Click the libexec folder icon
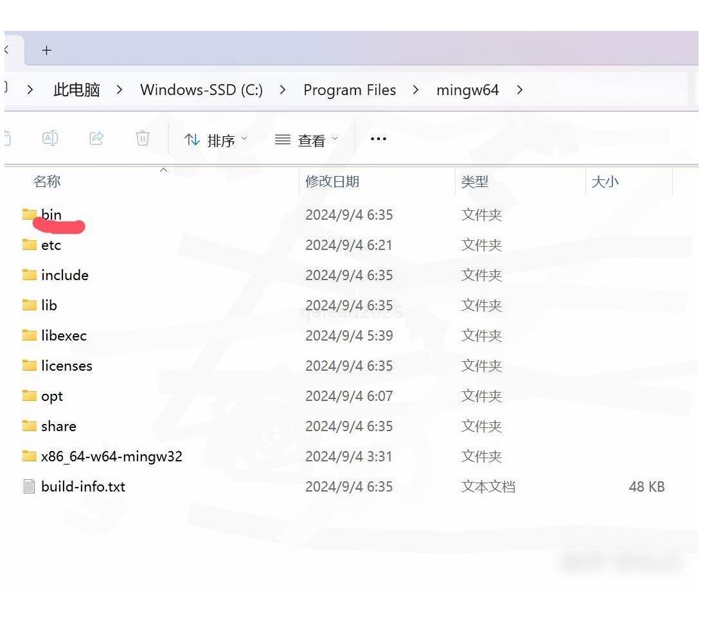The height and width of the screenshot is (622, 703). [30, 335]
